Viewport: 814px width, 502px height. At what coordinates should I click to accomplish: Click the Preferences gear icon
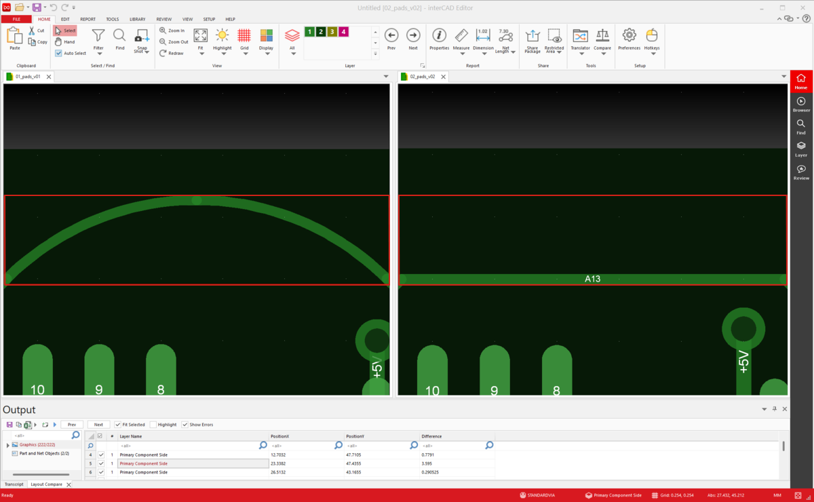(x=629, y=37)
